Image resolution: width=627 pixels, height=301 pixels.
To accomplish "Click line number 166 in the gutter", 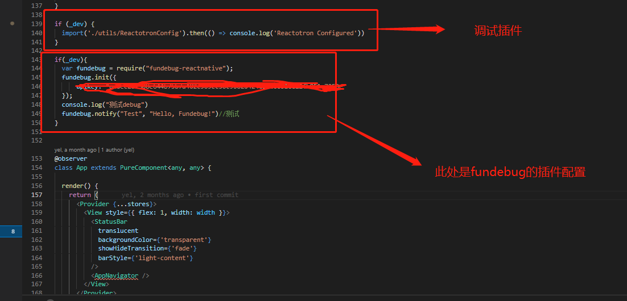I will click(36, 275).
